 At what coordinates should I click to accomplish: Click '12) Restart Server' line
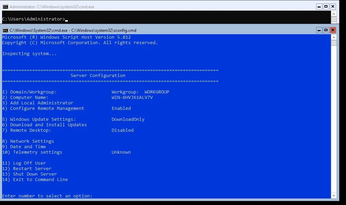click(27, 169)
